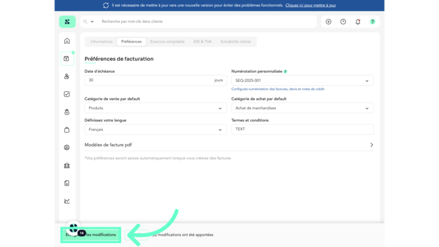
Task: Open Catégorie de vente par défaut dropdown
Action: (156, 108)
